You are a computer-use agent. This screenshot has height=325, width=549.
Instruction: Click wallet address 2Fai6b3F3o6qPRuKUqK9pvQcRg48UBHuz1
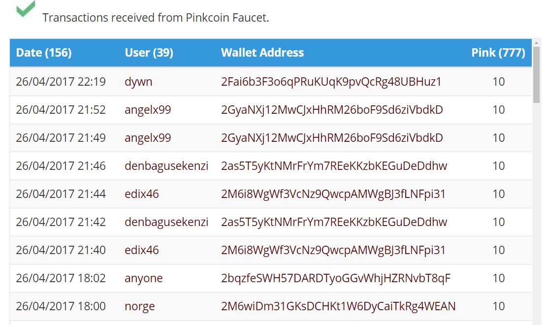point(331,82)
